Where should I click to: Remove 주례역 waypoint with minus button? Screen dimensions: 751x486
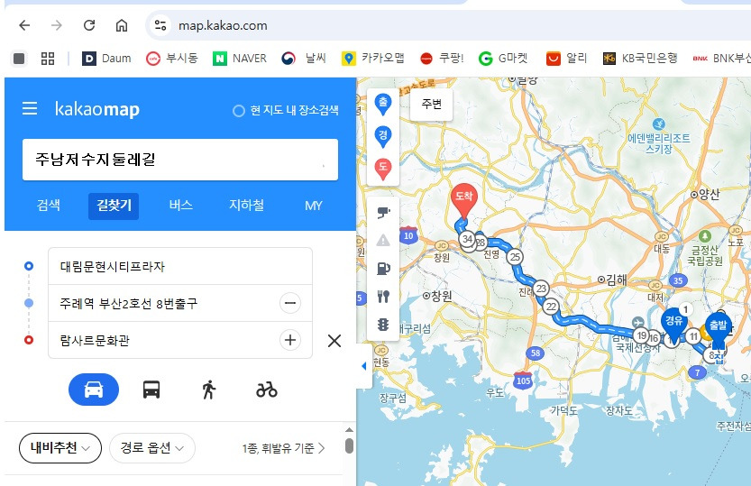pos(290,303)
